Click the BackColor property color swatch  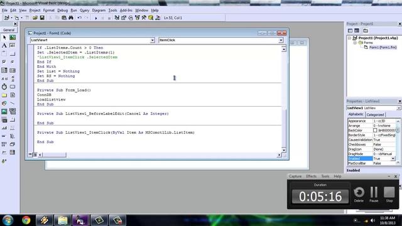pyautogui.click(x=375, y=131)
